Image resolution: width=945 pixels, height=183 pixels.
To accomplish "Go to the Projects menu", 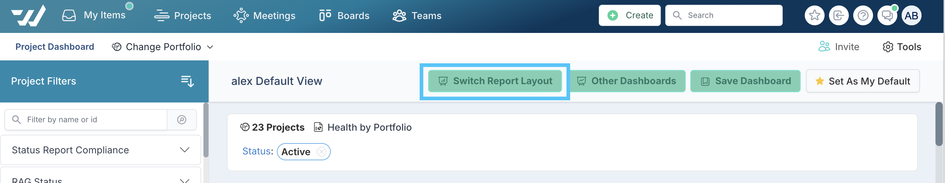I will pyautogui.click(x=182, y=15).
